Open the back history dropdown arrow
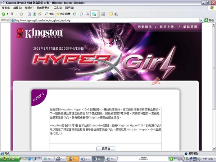This screenshot has height=162, width=216. click(16, 14)
